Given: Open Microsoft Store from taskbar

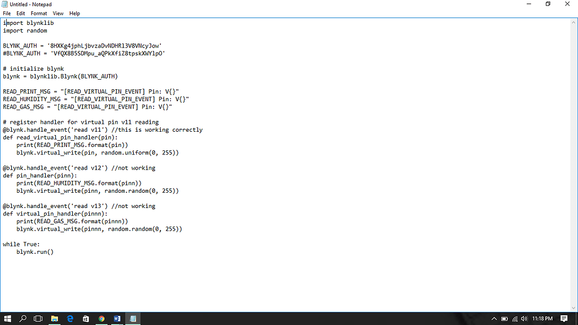Looking at the screenshot, I should 86,318.
